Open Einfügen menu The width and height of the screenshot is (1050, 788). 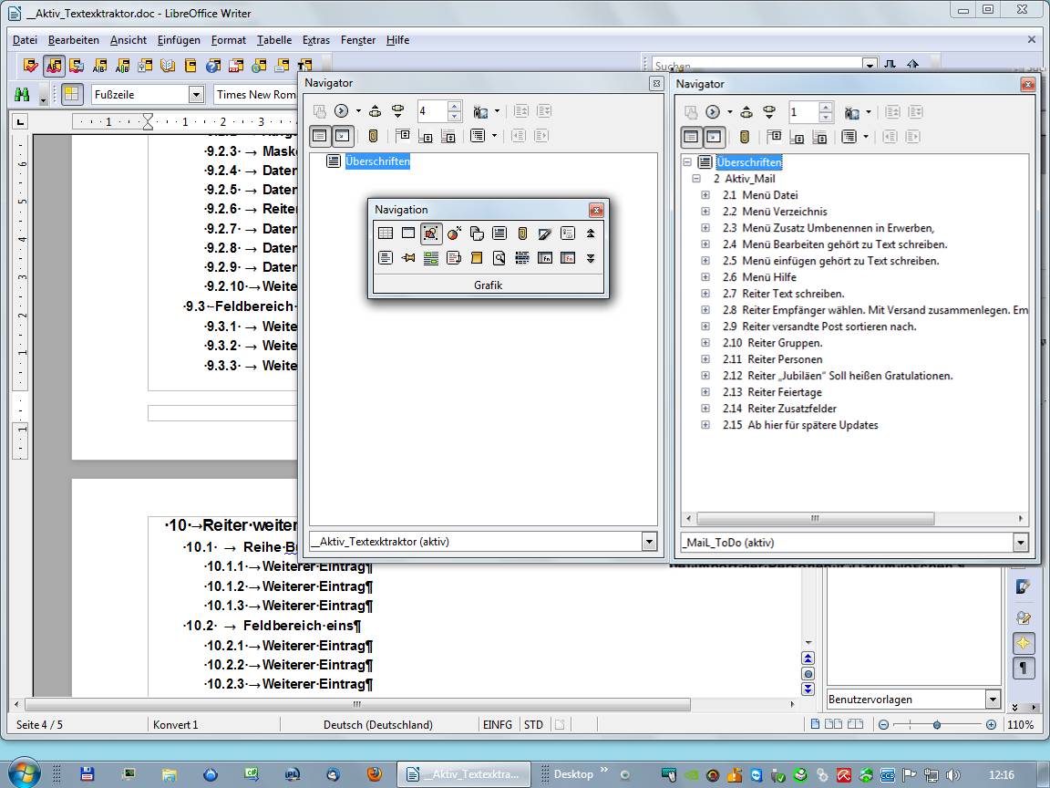click(x=179, y=40)
